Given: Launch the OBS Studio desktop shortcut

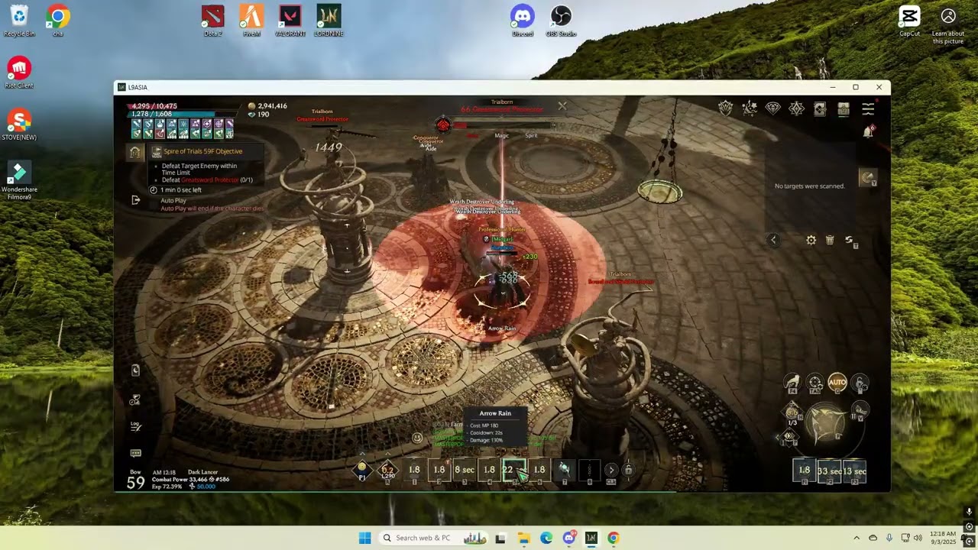Looking at the screenshot, I should coord(561,20).
